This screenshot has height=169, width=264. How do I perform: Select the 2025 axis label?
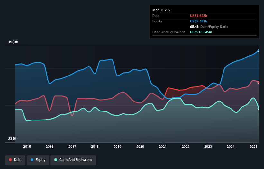253,147
